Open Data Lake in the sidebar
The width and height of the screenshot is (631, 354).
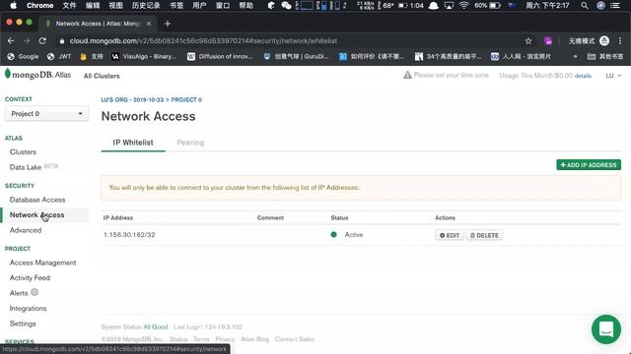[x=26, y=167]
